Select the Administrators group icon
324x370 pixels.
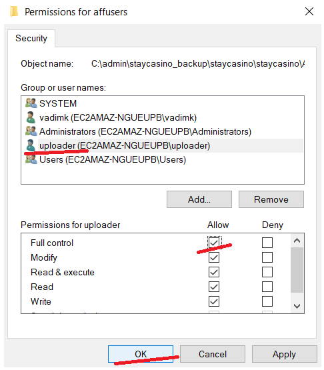pyautogui.click(x=31, y=131)
